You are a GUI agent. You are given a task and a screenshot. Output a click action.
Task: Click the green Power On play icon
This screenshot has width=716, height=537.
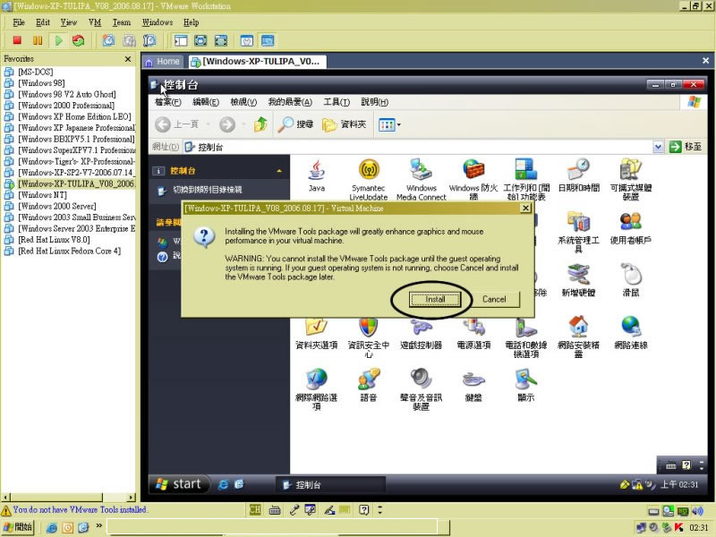(58, 40)
